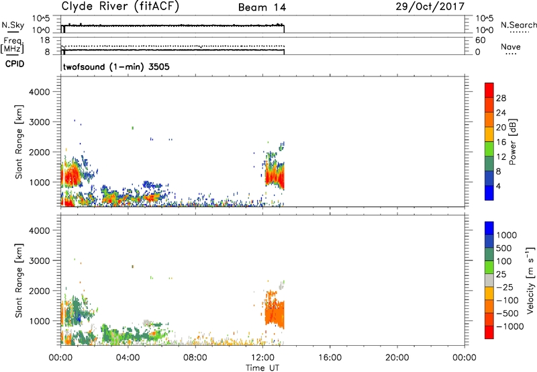Click the 'N.Search' legend label
This screenshot has width=537, height=372.
518,25
